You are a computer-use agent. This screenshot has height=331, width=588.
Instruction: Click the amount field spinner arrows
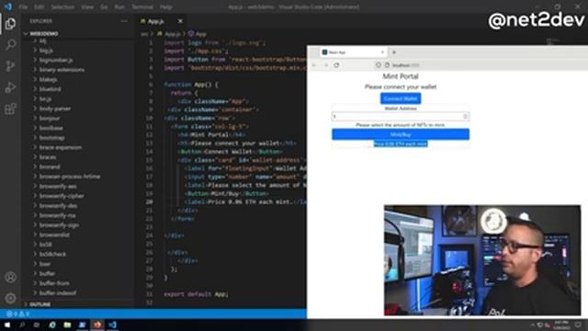465,117
